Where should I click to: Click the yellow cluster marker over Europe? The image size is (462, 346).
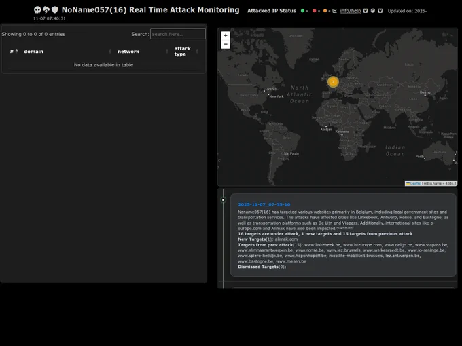333,82
